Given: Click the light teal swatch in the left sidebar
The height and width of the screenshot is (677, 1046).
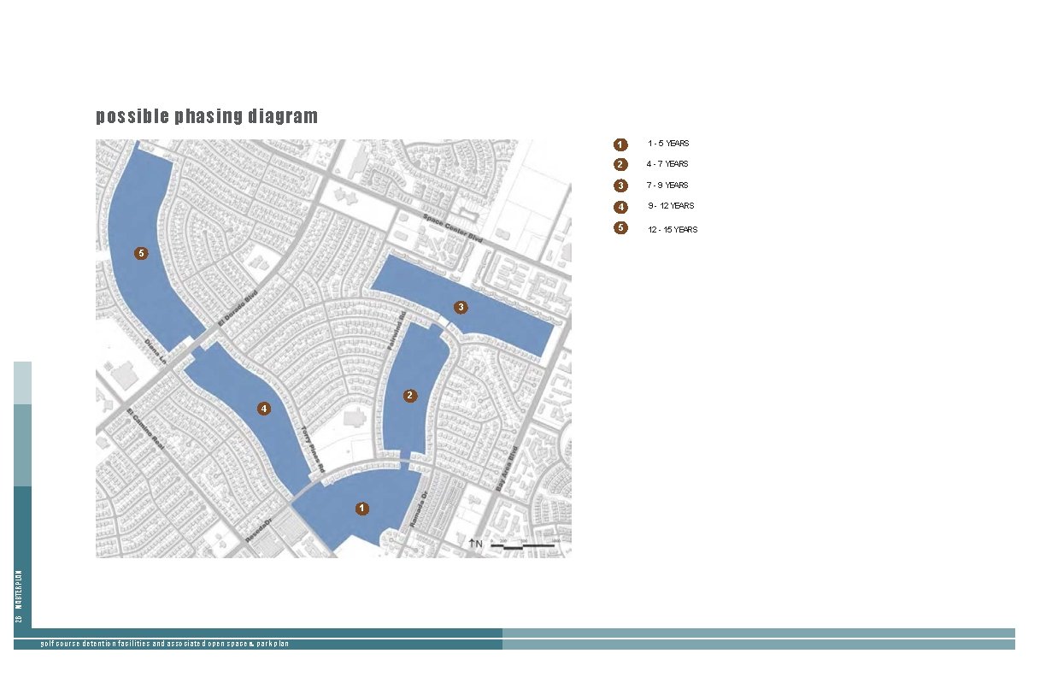Looking at the screenshot, I should [23, 385].
